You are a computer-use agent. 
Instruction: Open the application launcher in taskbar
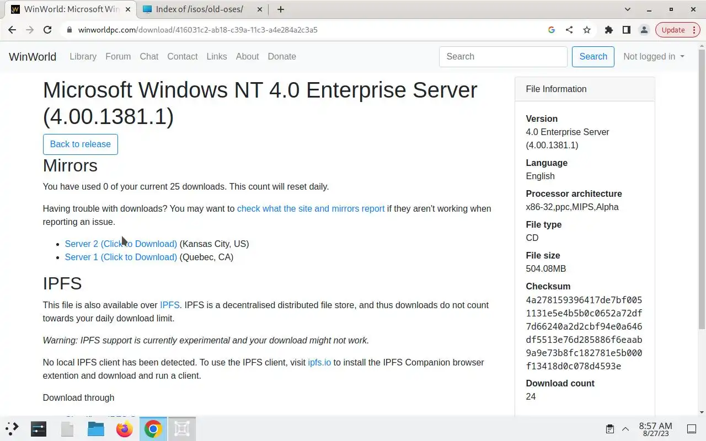pyautogui.click(x=12, y=428)
